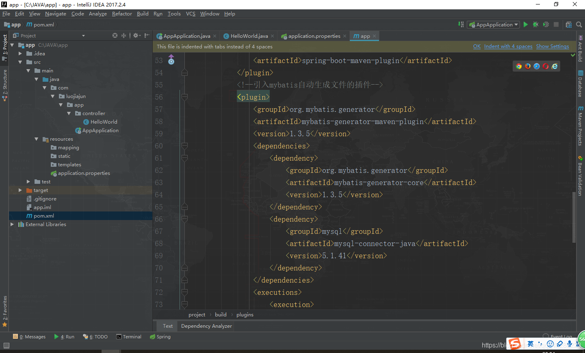585x353 pixels.
Task: Hide the Project tool window
Action: [x=147, y=35]
